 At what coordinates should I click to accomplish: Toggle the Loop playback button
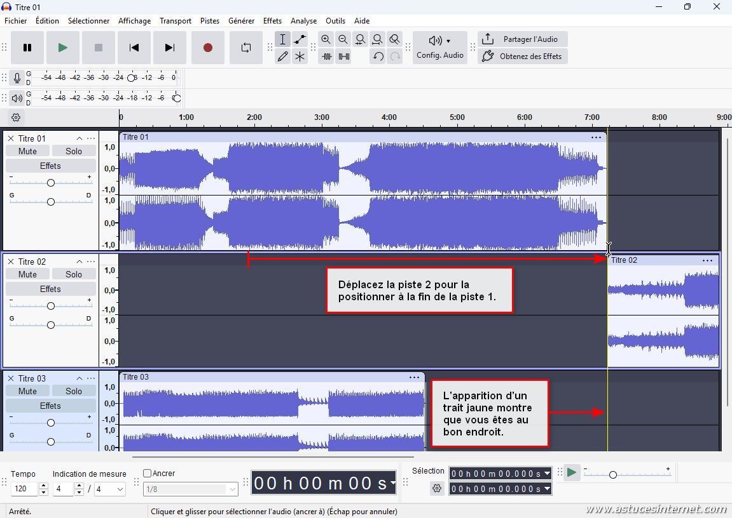coord(245,48)
